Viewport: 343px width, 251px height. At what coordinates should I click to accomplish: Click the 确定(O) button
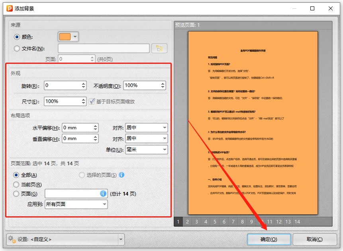269,239
